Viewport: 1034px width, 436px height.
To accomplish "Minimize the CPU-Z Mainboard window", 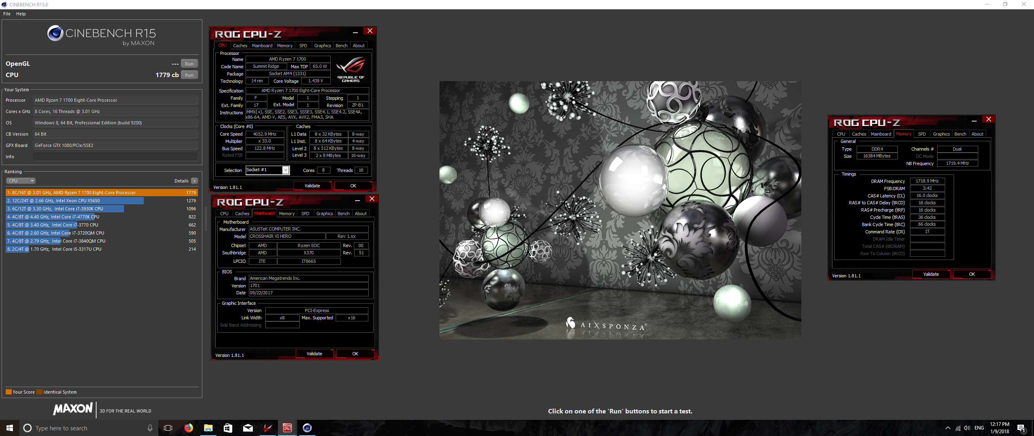I will tap(357, 200).
